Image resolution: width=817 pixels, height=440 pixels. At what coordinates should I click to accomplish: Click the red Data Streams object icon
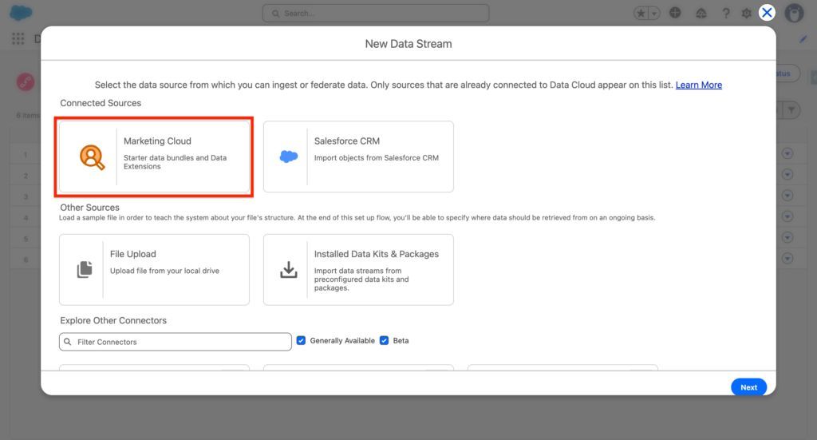(25, 81)
